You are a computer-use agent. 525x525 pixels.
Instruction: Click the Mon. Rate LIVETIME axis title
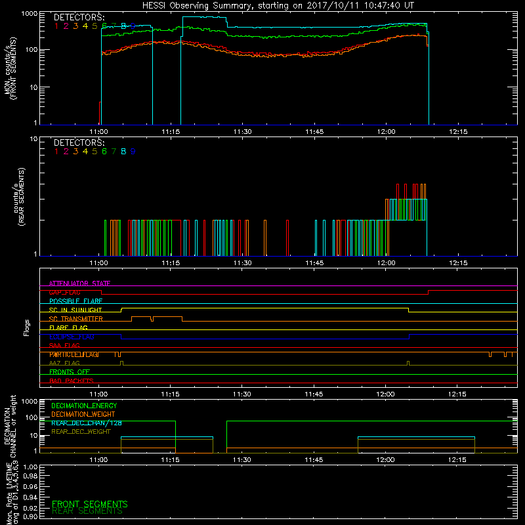(11, 493)
